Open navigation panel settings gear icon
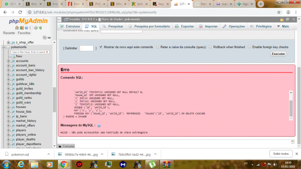301x169 pixels. (36, 28)
